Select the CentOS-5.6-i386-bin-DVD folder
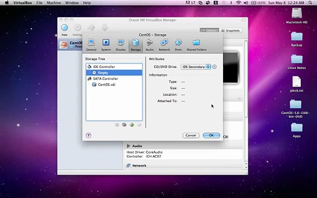This screenshot has width=317, height=198. coord(295,109)
